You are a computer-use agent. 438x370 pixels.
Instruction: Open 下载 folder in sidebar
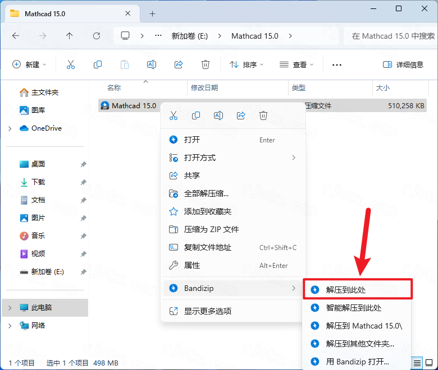38,182
